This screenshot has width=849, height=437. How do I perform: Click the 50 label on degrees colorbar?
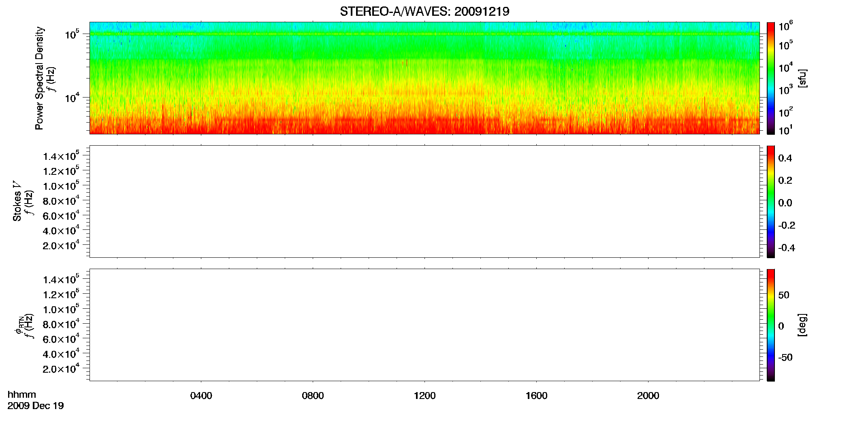coord(784,295)
